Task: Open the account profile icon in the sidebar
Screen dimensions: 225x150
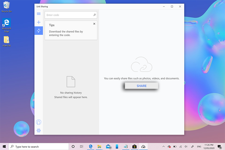Action: [x=39, y=122]
